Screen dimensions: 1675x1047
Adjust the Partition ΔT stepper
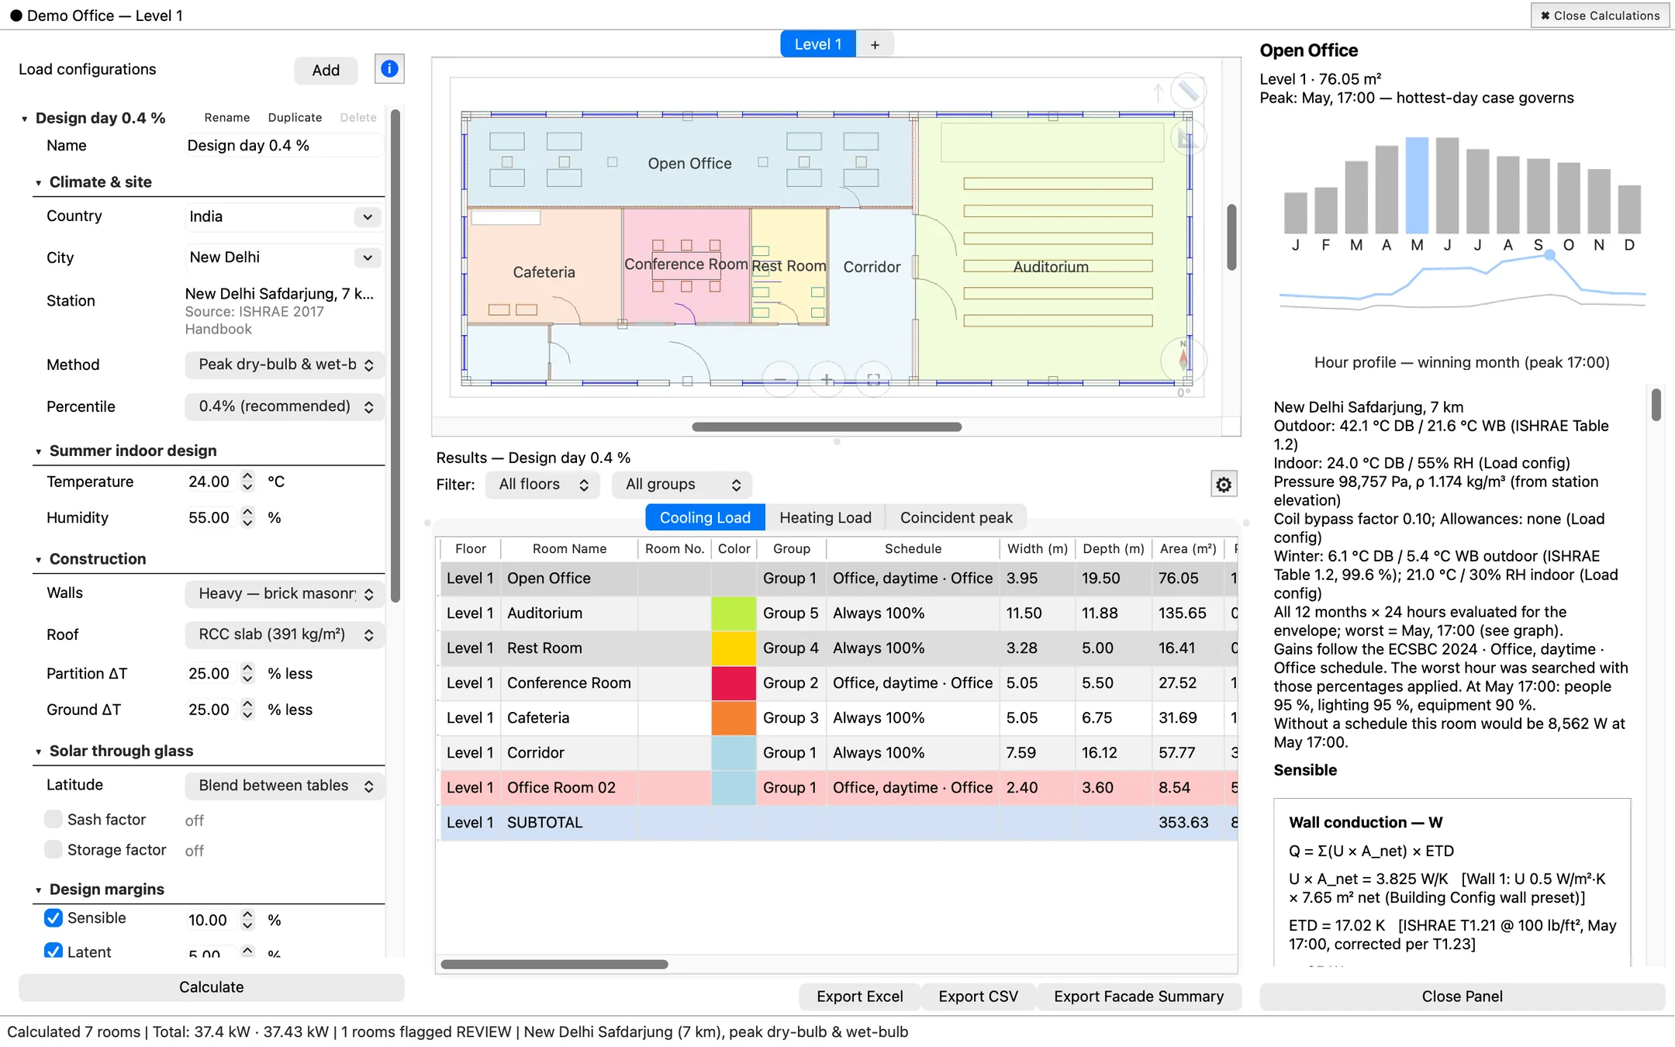247,673
